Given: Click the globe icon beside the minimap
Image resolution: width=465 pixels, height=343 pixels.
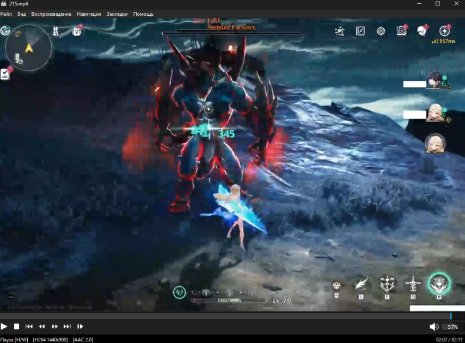Looking at the screenshot, I should click(5, 30).
